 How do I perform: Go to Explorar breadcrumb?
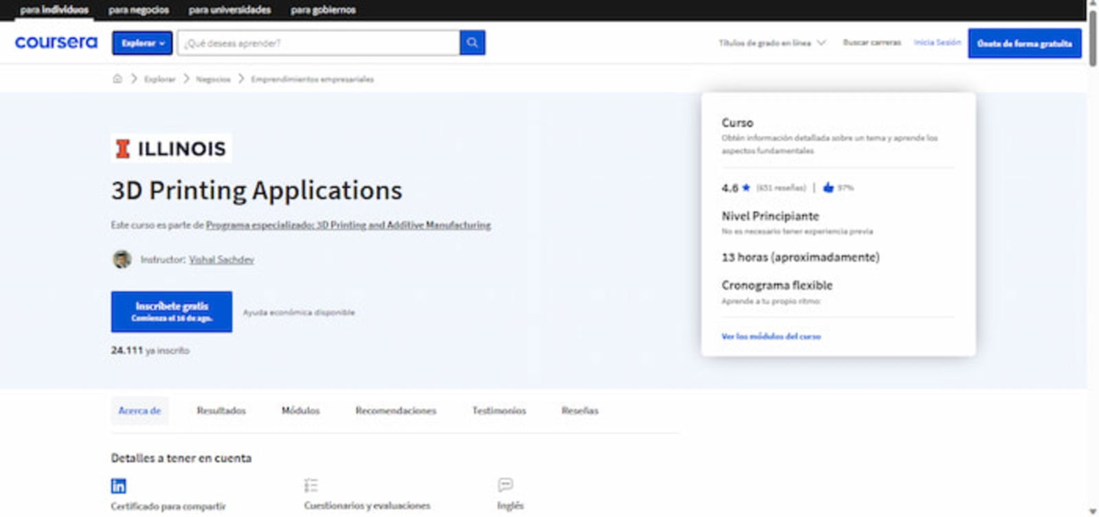tap(160, 79)
